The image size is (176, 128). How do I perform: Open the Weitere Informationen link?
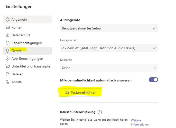(140, 122)
